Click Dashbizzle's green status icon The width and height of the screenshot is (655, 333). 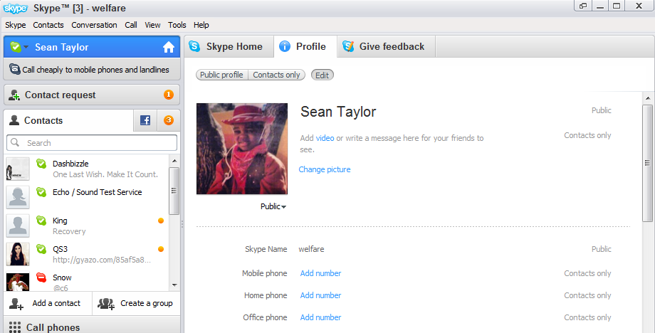point(41,164)
